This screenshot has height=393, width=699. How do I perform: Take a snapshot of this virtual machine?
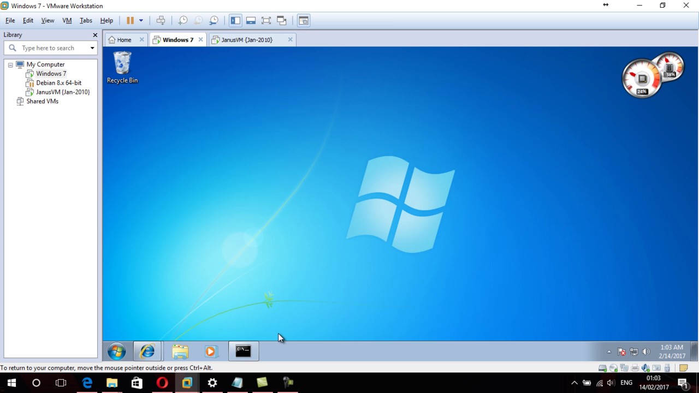(x=183, y=20)
